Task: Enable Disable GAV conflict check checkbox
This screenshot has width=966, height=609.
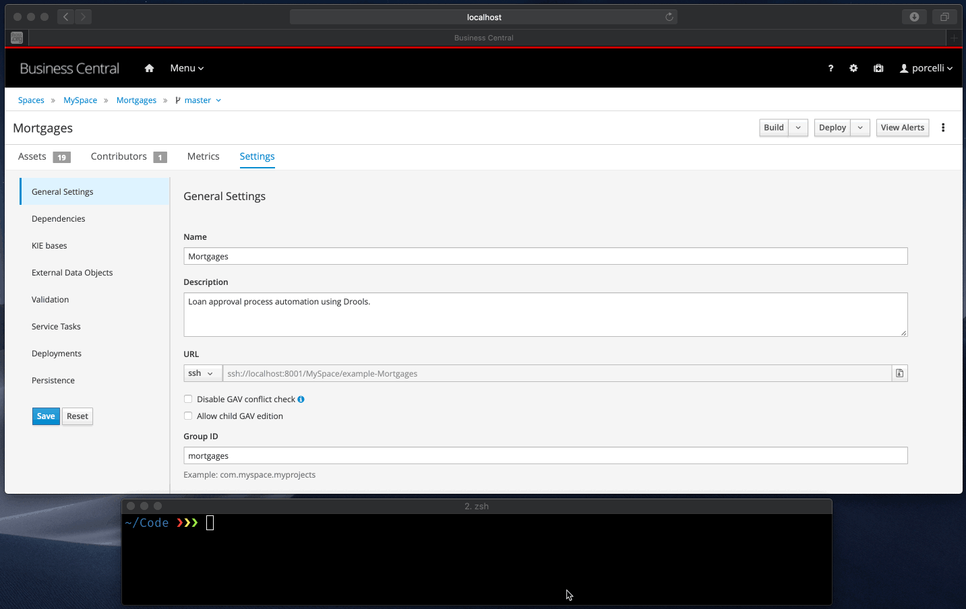Action: pos(188,399)
